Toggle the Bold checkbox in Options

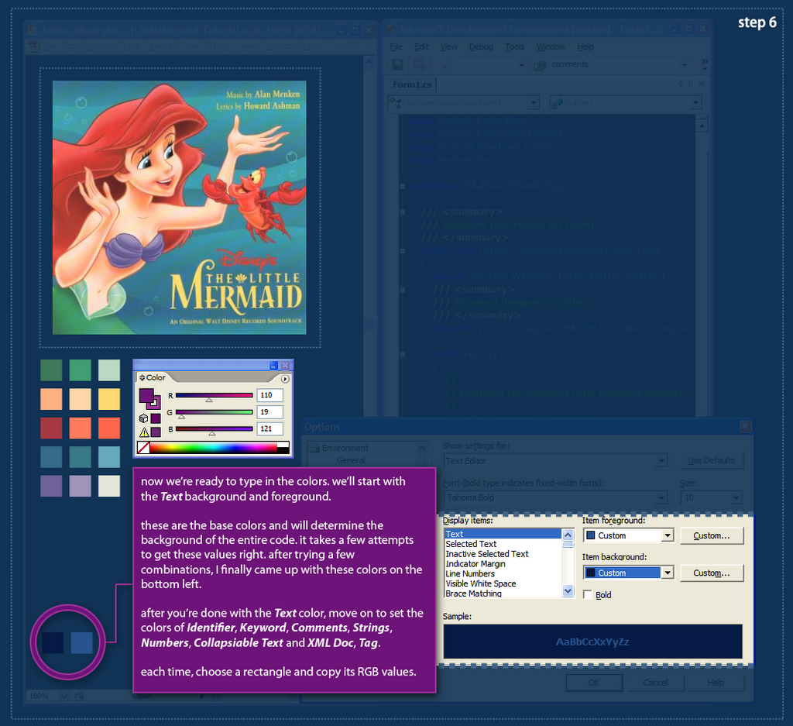pyautogui.click(x=588, y=595)
